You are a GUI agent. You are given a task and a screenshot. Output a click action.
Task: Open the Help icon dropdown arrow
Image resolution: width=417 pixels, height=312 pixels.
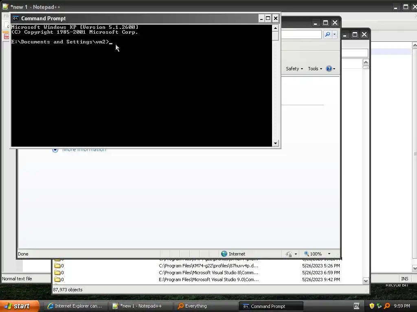pyautogui.click(x=334, y=69)
